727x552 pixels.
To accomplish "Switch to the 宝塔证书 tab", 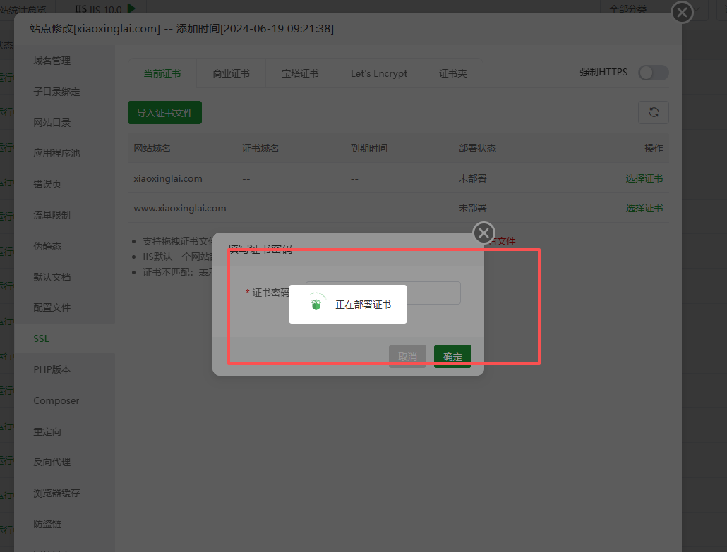I will click(x=300, y=73).
